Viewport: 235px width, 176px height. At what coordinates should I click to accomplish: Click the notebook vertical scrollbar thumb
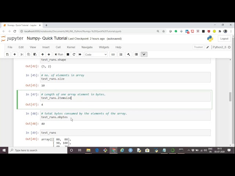click(230, 97)
